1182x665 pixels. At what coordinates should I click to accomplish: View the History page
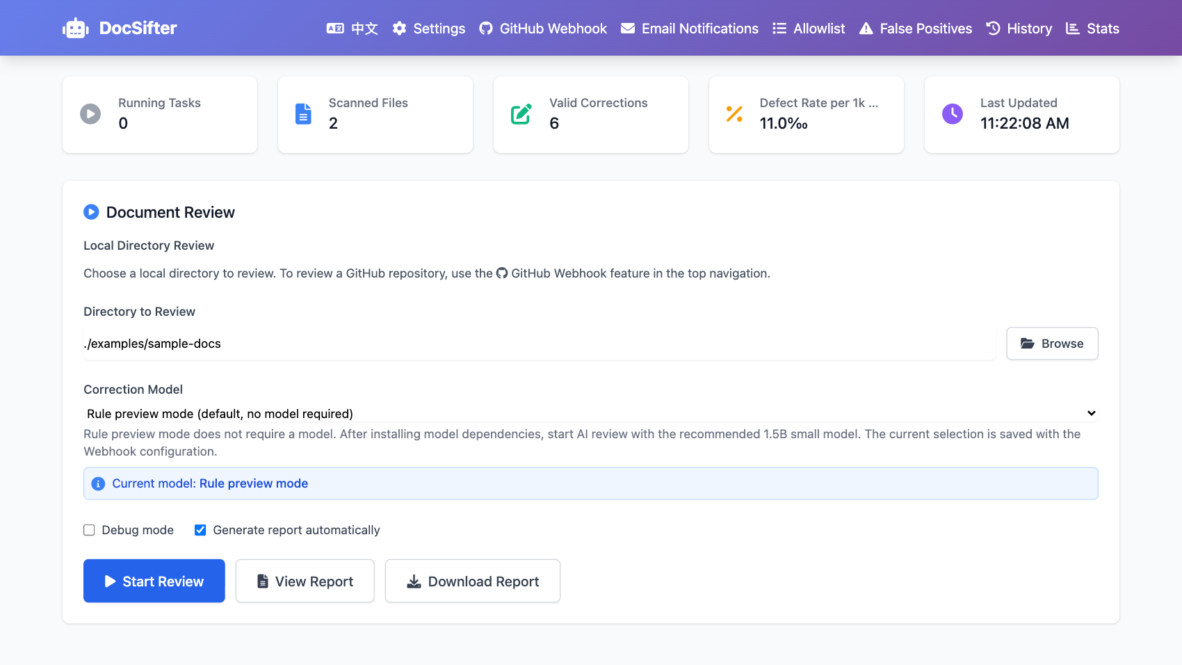click(x=1019, y=29)
